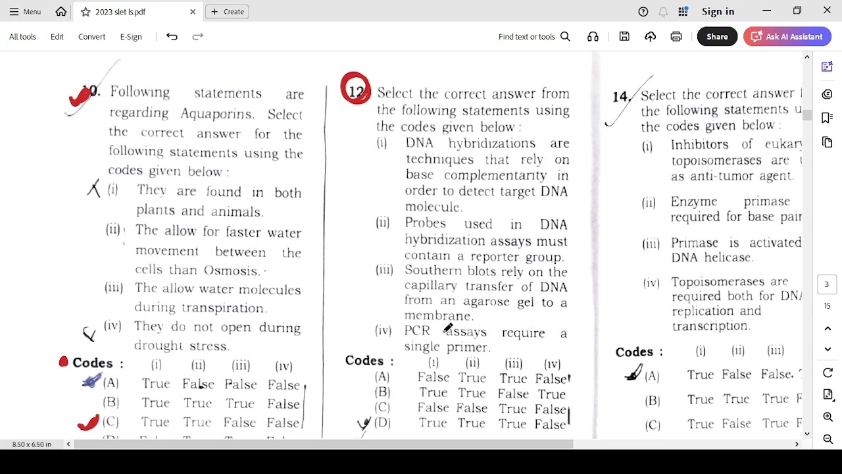Click the Create new tab button

[227, 12]
